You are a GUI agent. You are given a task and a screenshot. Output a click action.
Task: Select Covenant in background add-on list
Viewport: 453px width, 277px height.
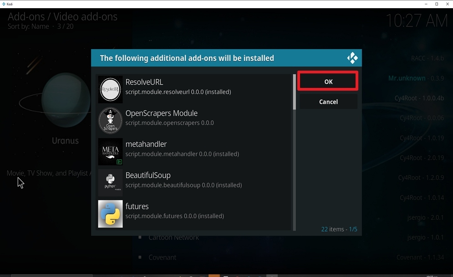163,257
